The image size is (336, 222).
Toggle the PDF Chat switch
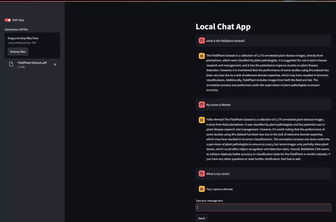(8, 20)
